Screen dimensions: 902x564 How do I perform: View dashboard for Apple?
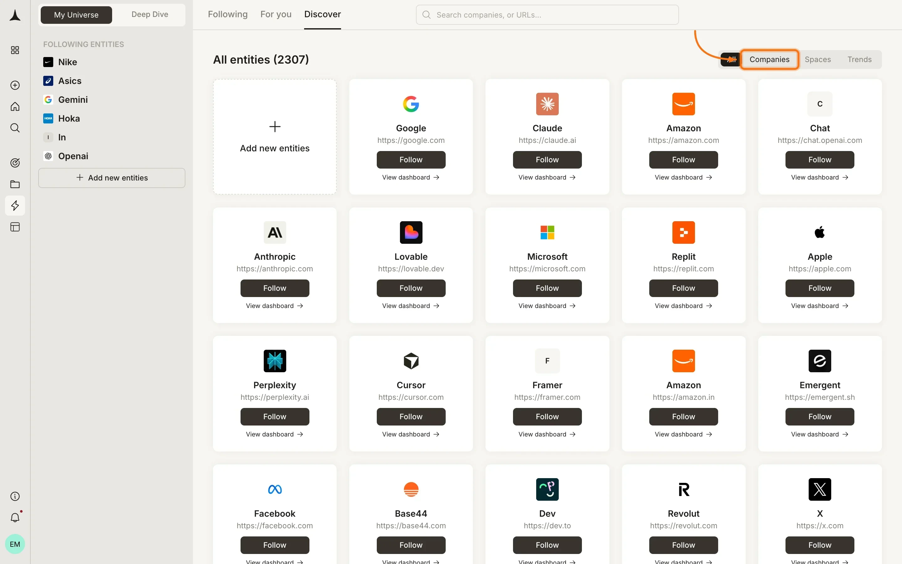[820, 306]
